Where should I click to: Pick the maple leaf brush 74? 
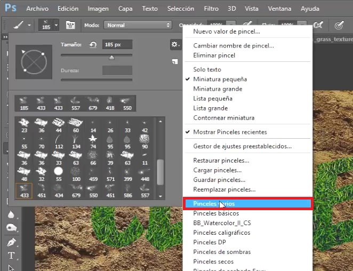pos(93,142)
